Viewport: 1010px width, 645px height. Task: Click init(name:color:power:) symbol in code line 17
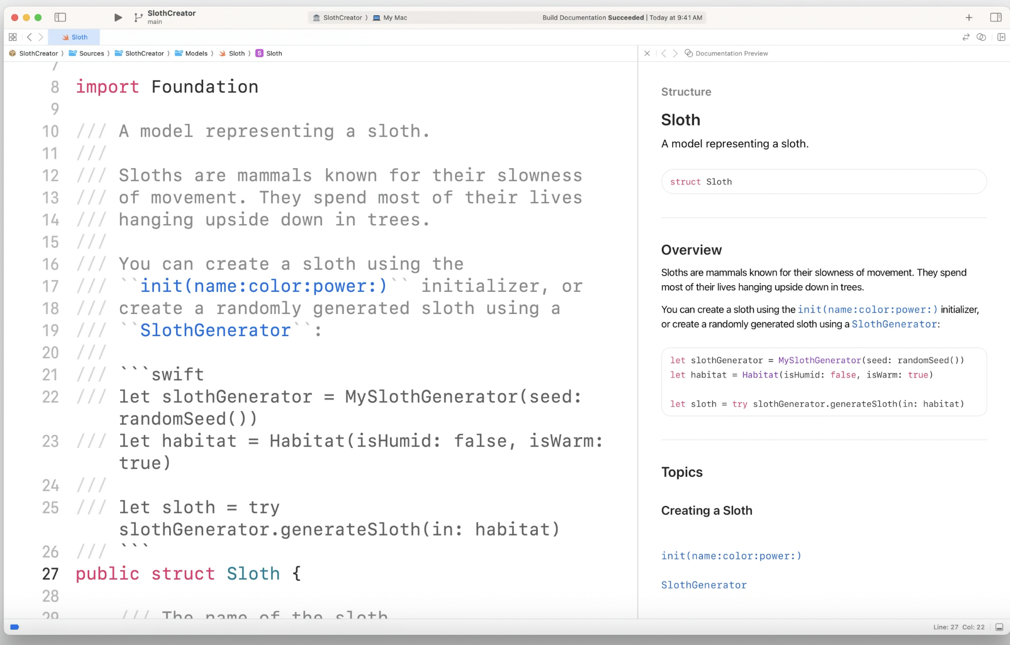(263, 286)
